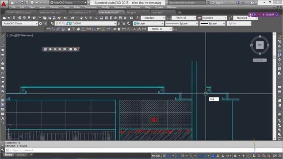Click the Help question mark in title bar
The height and width of the screenshot is (159, 283).
pos(252,3)
